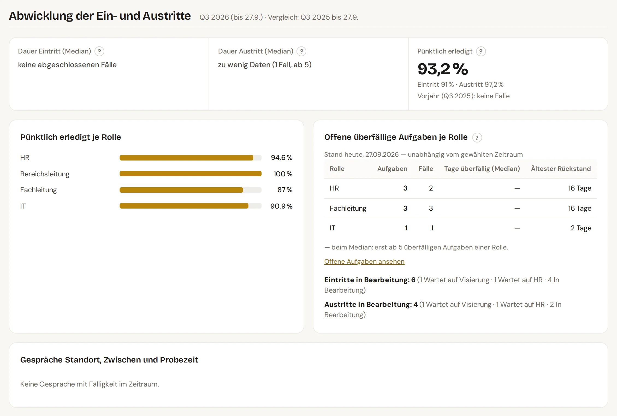Click the Bereichsleitung 100 % progress bar
The height and width of the screenshot is (416, 617).
[x=191, y=174]
